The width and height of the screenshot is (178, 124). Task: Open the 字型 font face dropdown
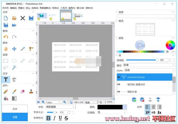coord(60,107)
